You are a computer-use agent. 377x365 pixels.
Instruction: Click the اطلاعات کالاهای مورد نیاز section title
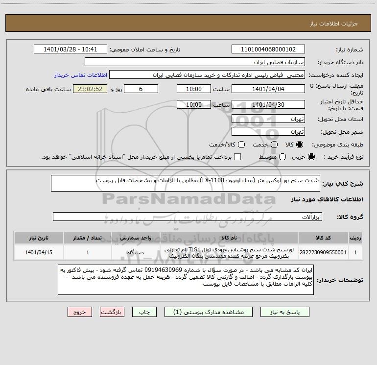pyautogui.click(x=327, y=199)
